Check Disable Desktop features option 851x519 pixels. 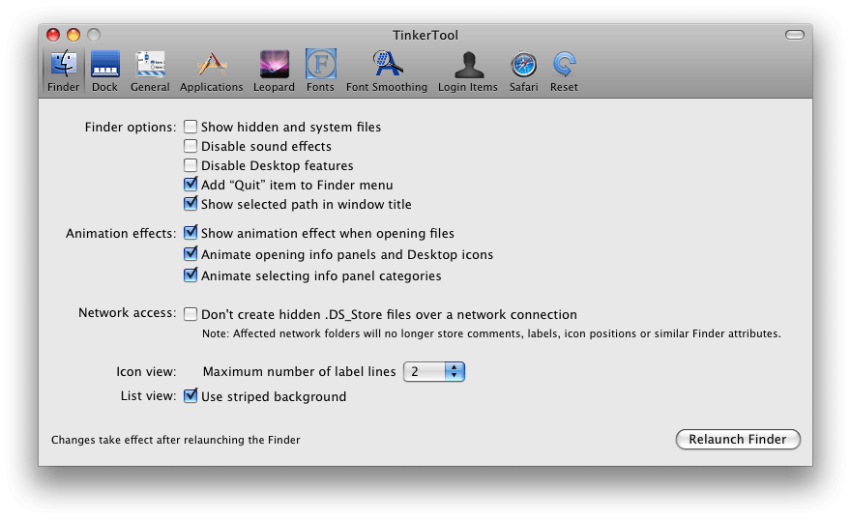(190, 165)
